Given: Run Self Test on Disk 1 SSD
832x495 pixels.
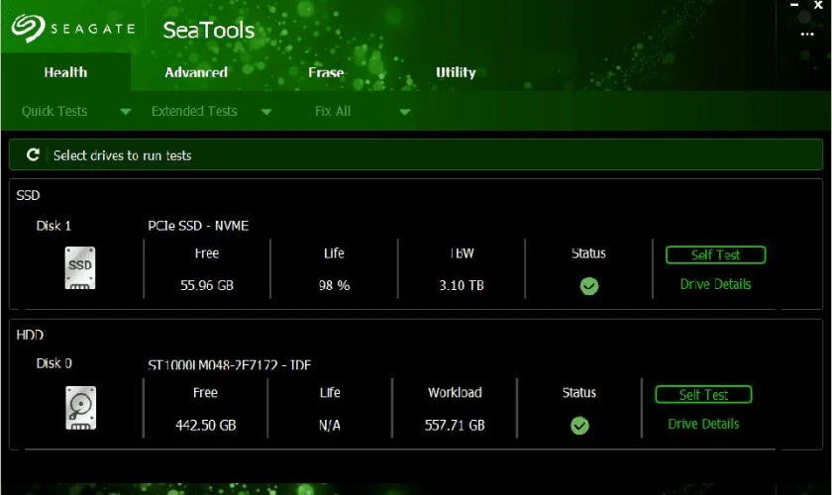Looking at the screenshot, I should point(715,254).
